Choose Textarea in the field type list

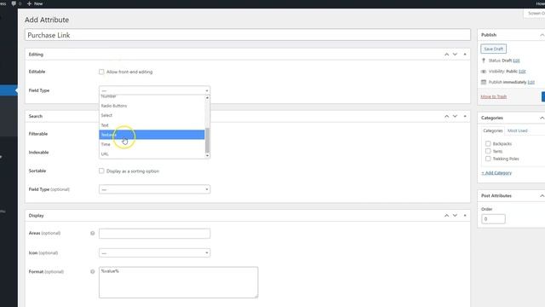click(x=152, y=135)
